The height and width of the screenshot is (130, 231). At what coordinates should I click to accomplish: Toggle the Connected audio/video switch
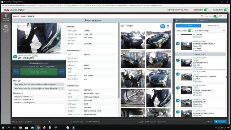pyautogui.click(x=216, y=16)
